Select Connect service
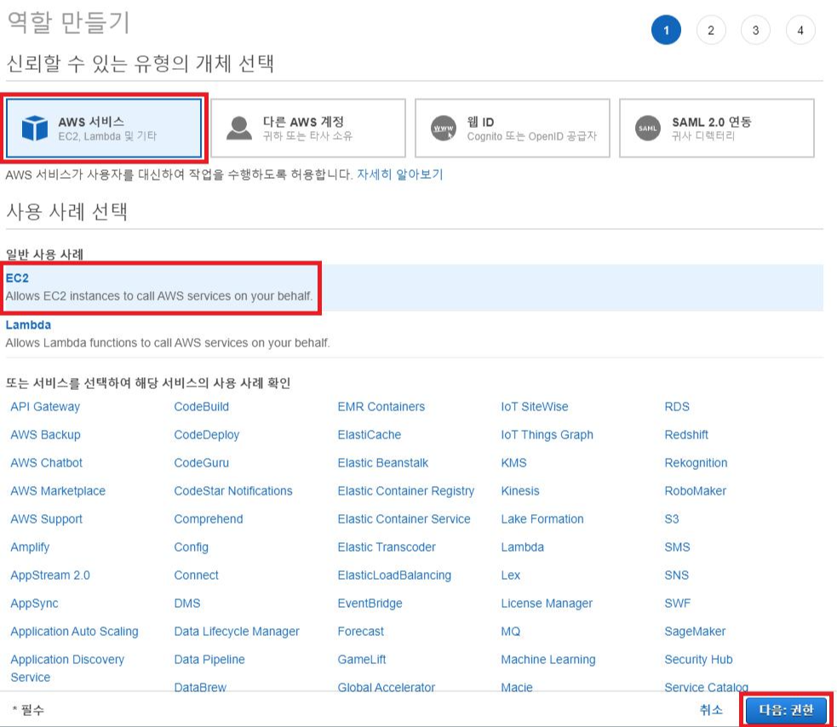 pos(196,575)
